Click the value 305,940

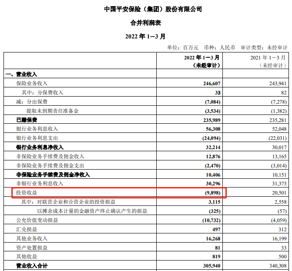pyautogui.click(x=212, y=266)
